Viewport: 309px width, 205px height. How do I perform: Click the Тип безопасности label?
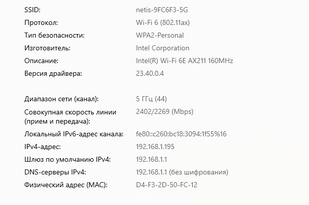(x=54, y=36)
